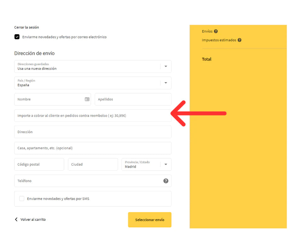The width and height of the screenshot is (296, 248).
Task: Select the Ciudad text field
Action: click(x=93, y=164)
